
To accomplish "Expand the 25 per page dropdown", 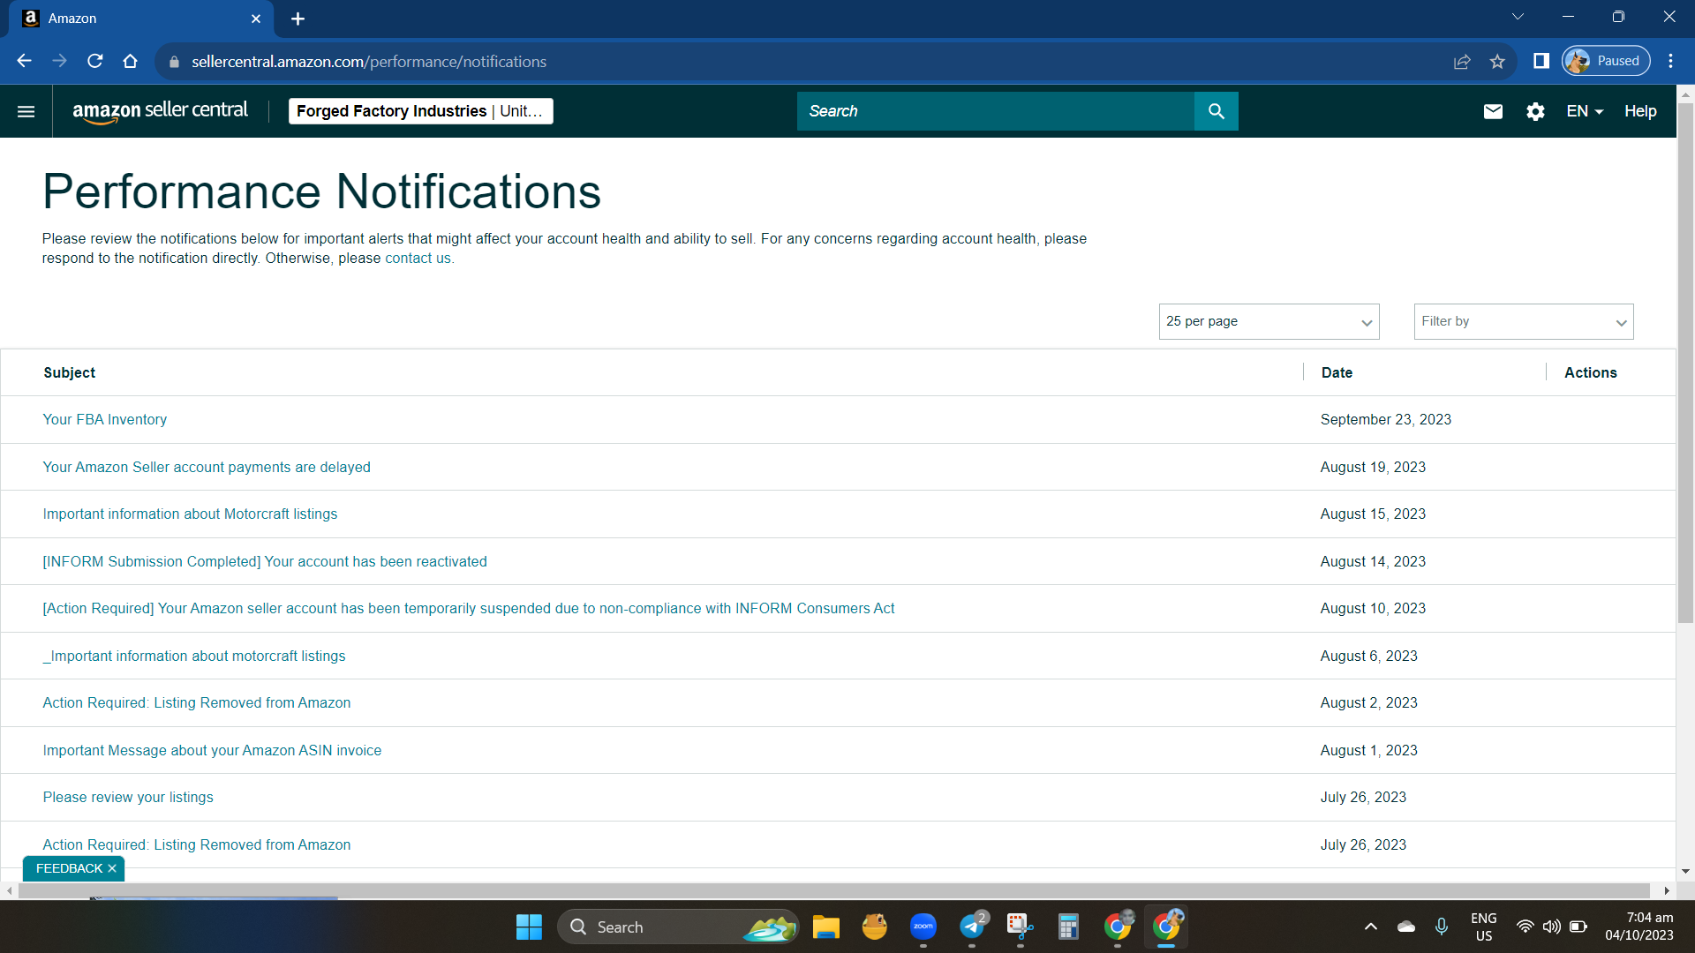I will tap(1269, 321).
